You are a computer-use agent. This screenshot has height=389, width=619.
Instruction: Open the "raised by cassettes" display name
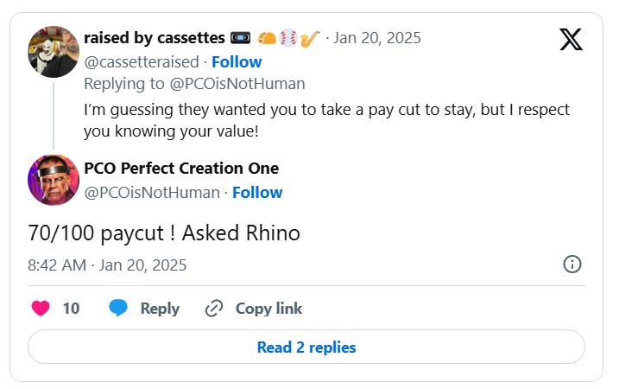pyautogui.click(x=155, y=38)
